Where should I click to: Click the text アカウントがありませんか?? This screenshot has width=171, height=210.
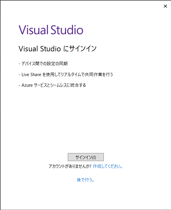70,166
